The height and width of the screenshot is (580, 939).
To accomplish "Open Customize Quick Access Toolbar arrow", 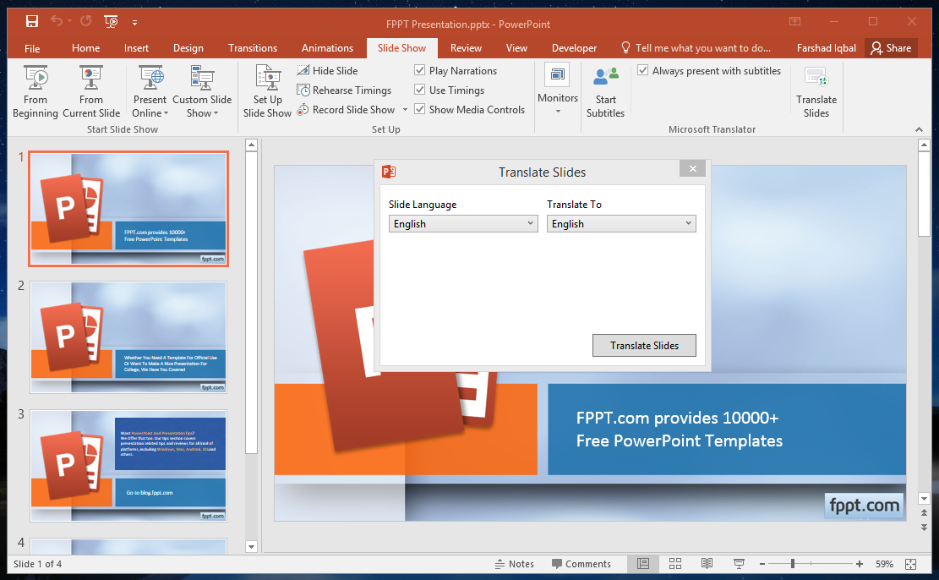I will coord(134,23).
